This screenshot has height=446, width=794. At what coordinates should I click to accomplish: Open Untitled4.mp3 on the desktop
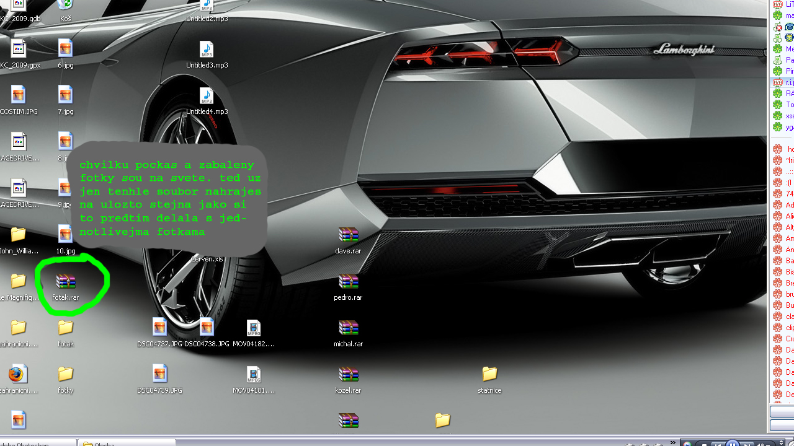pos(207,97)
